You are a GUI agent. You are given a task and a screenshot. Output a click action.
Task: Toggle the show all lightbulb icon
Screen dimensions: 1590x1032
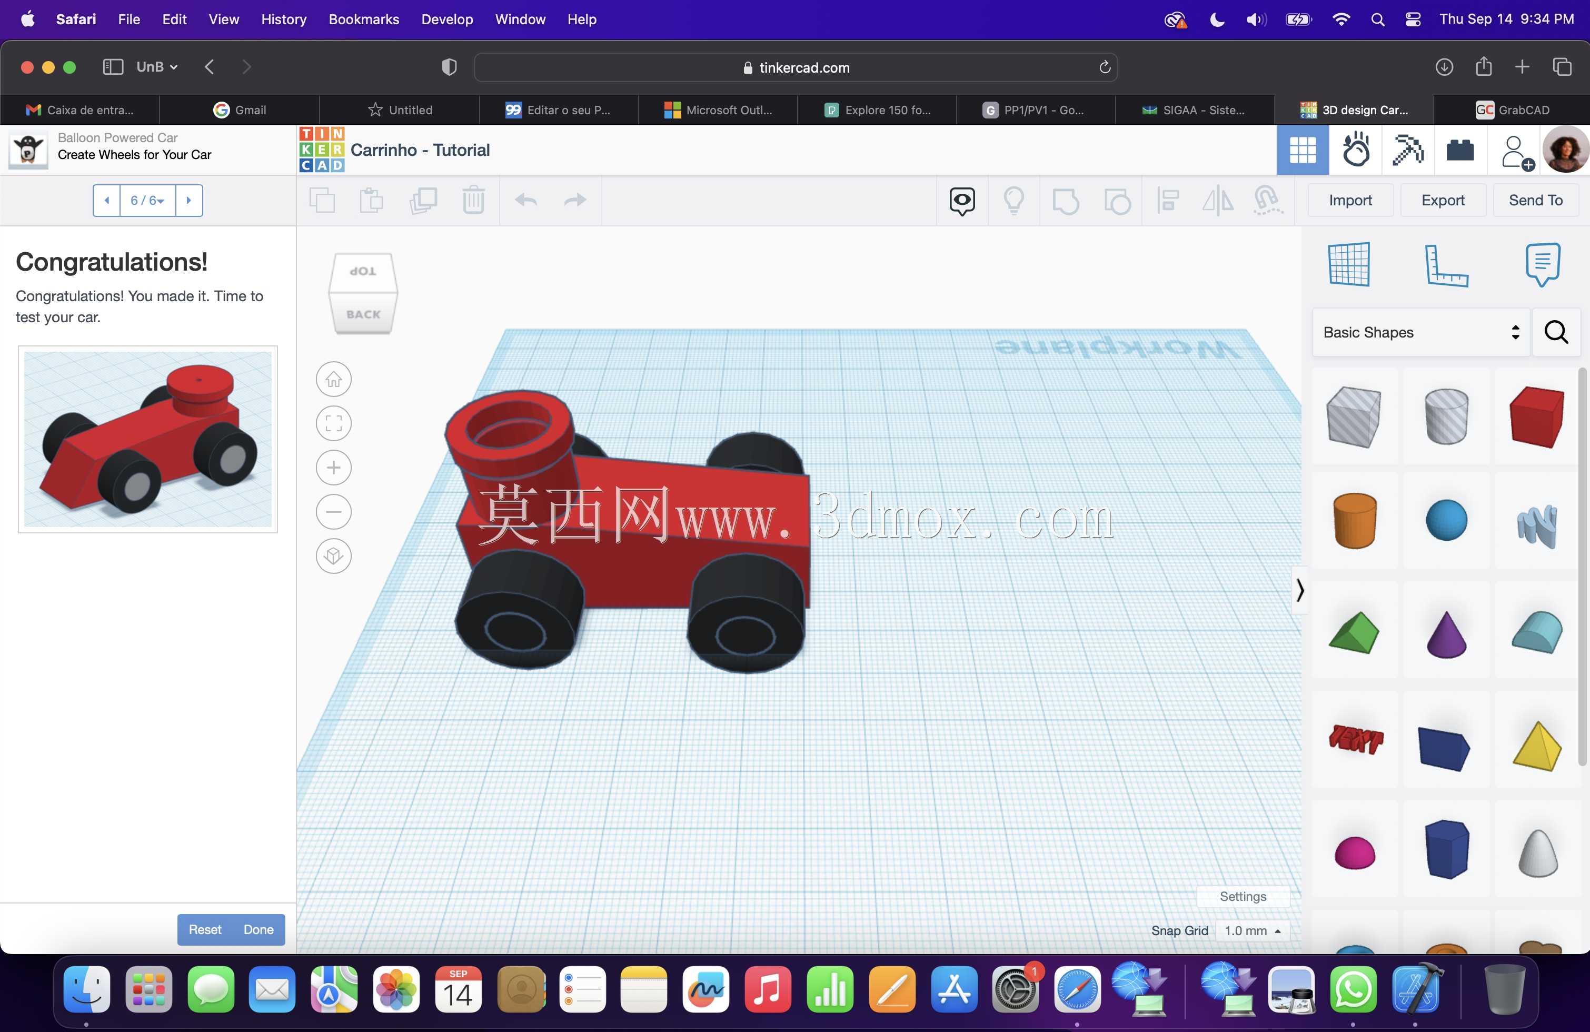point(1014,201)
